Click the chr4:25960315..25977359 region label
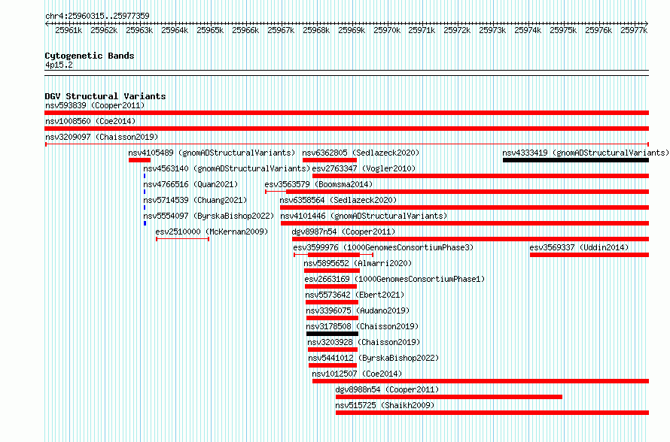 [x=97, y=16]
